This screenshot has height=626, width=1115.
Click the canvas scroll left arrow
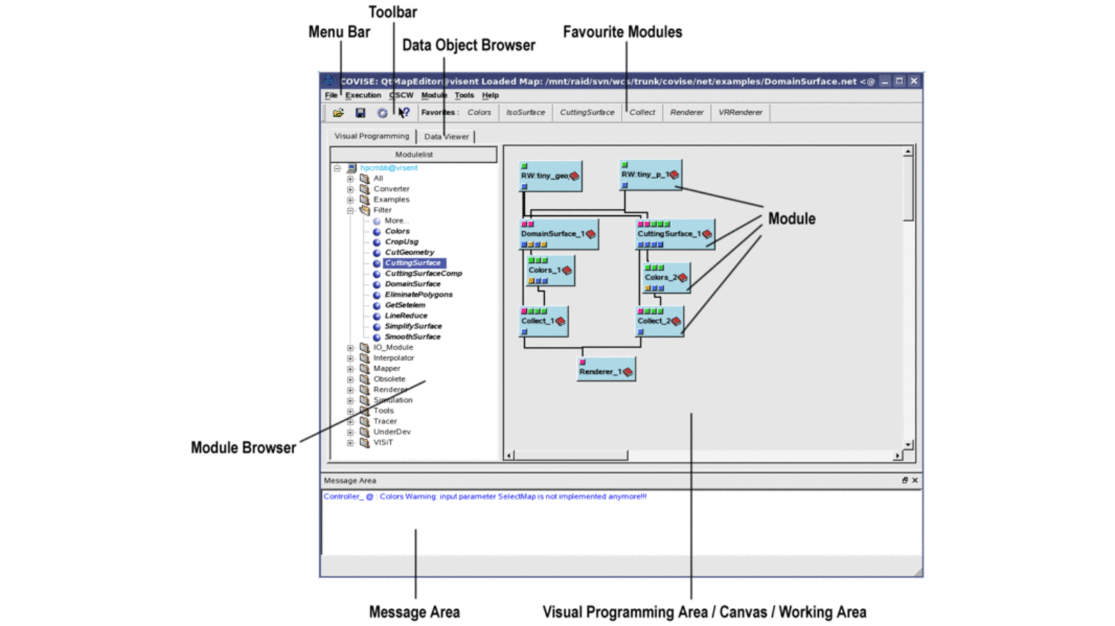[x=509, y=455]
